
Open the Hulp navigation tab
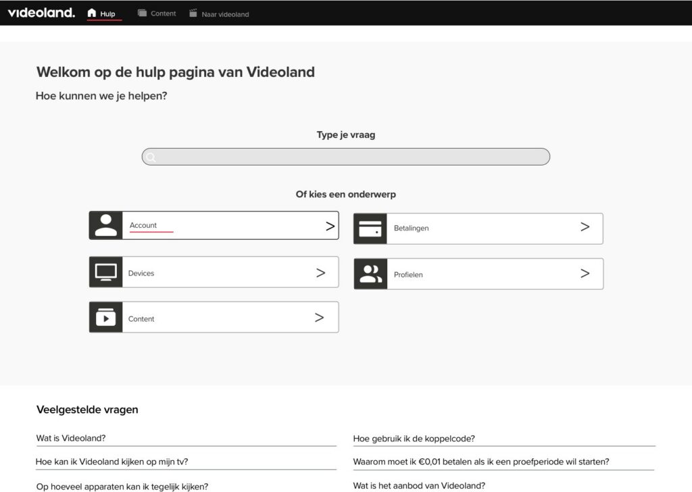tap(104, 14)
